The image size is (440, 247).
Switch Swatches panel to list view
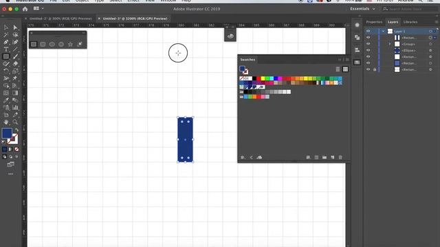338,69
